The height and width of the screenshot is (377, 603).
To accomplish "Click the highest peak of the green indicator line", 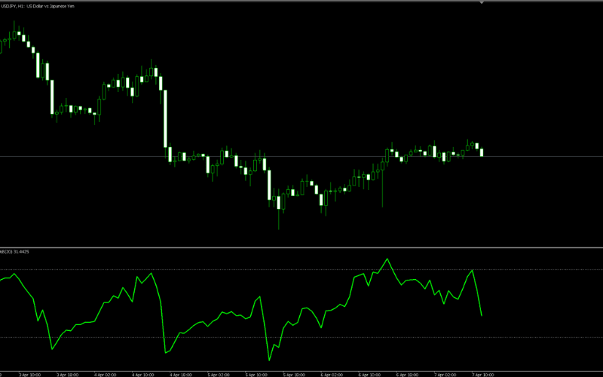I will coord(387,259).
